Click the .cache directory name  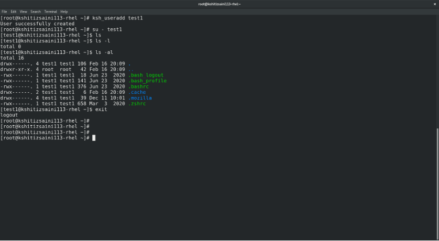pos(138,92)
